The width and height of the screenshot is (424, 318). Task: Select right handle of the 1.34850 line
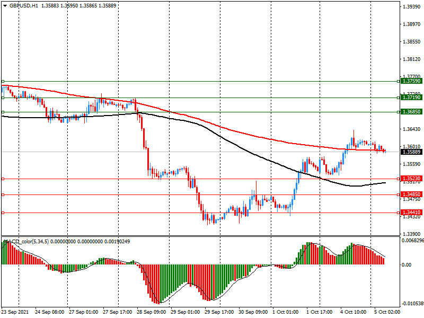pos(399,195)
